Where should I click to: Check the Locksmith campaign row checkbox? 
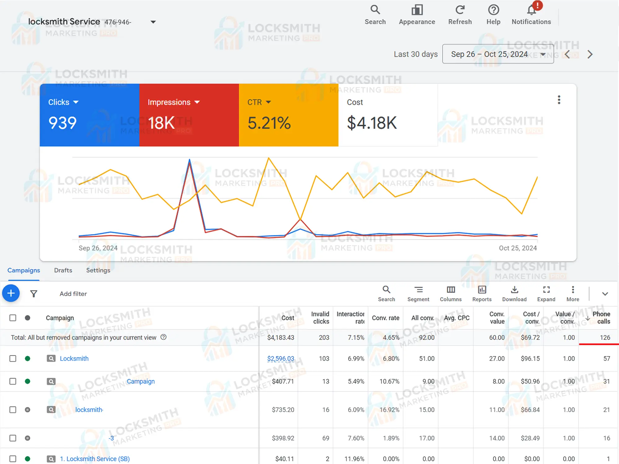(x=13, y=359)
